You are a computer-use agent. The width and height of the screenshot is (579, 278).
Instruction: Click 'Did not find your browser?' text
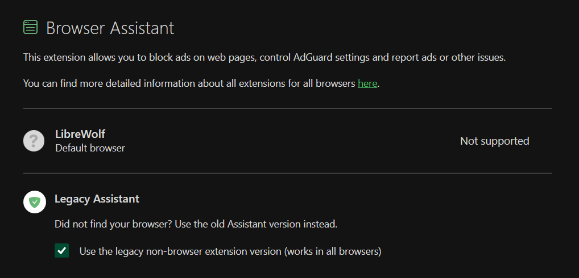(113, 224)
